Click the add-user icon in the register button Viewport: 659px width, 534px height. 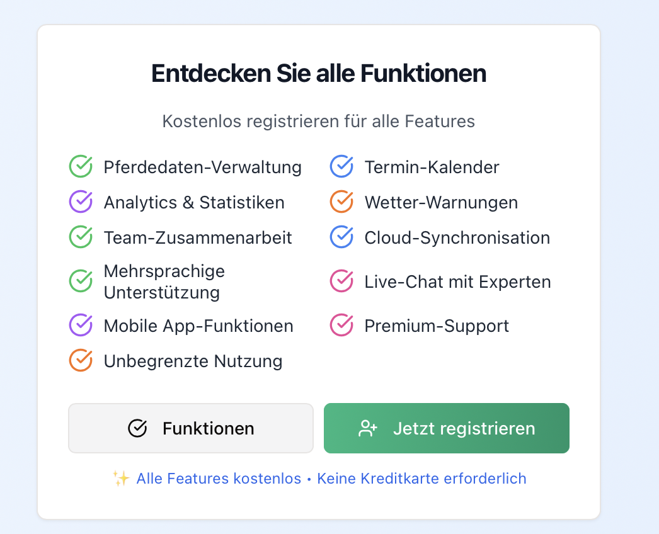click(367, 428)
